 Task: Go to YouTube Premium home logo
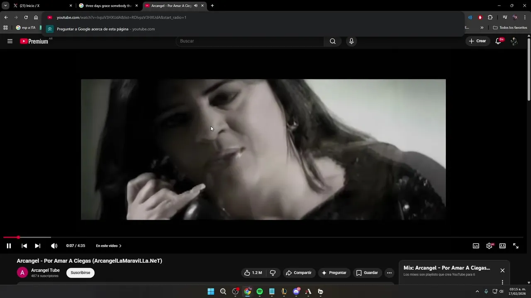34,41
